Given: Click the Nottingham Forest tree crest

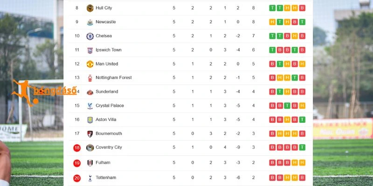Looking at the screenshot, I should click(x=90, y=78).
